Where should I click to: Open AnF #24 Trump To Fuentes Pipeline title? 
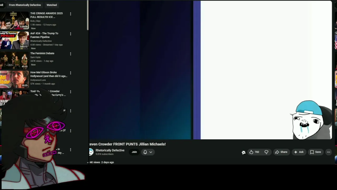tap(44, 35)
